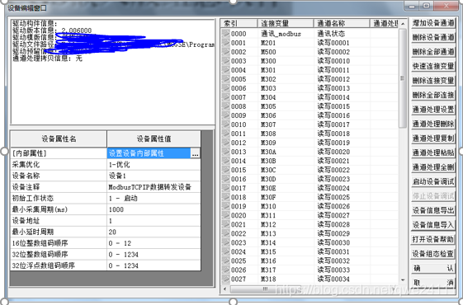Select variable M310 in row 0019

tap(268, 206)
